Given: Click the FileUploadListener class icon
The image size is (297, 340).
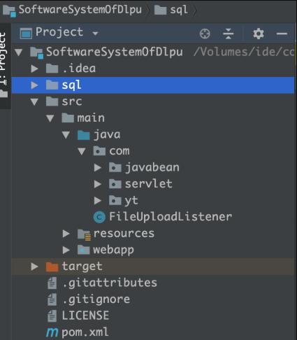Looking at the screenshot, I should pos(99,217).
